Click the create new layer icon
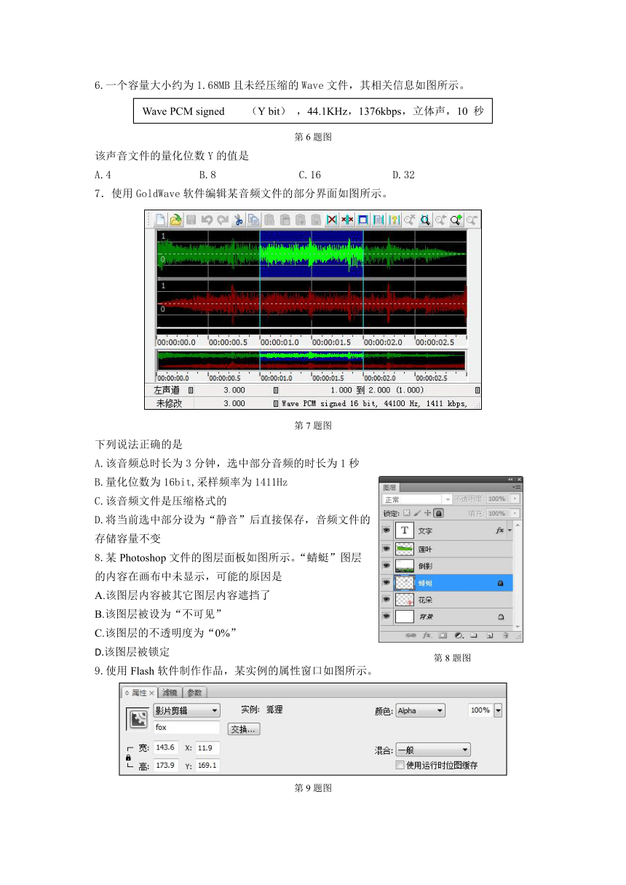 click(490, 635)
